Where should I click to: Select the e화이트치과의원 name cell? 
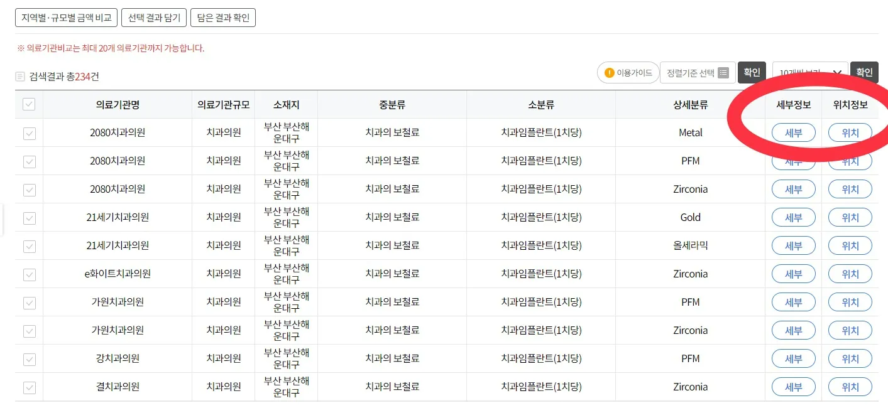click(x=118, y=274)
